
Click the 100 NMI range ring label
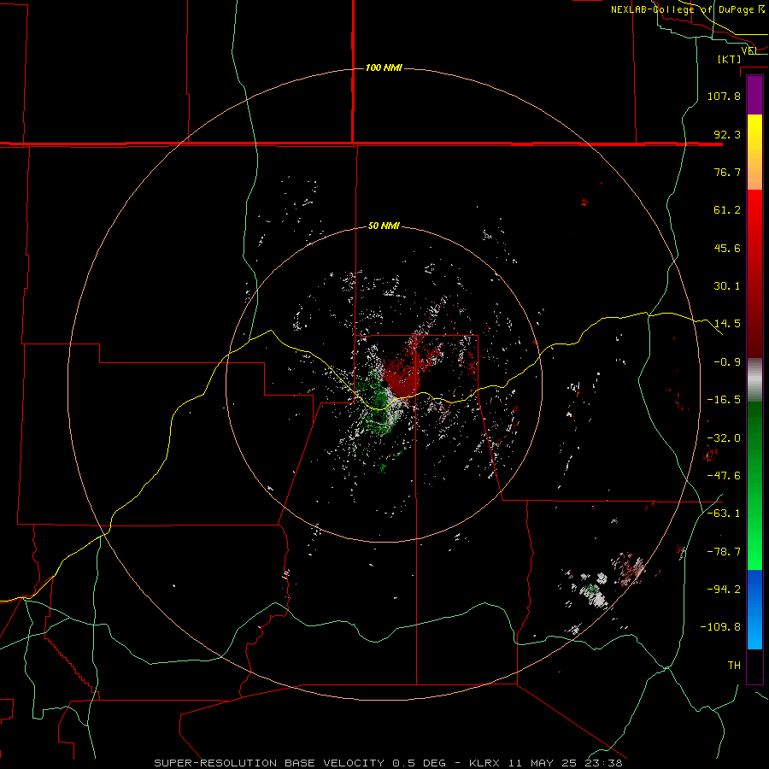pyautogui.click(x=384, y=68)
